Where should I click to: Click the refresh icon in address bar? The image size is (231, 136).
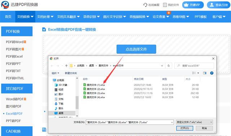(x=169, y=66)
